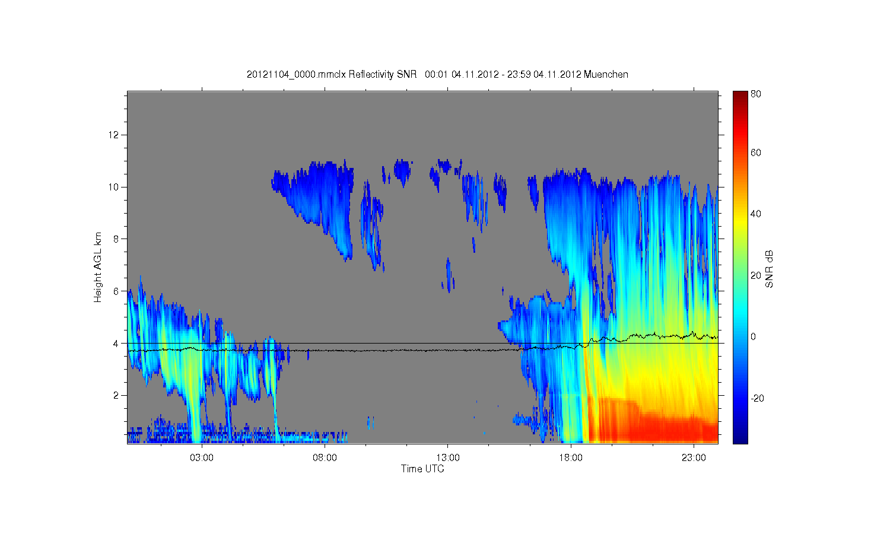The height and width of the screenshot is (534, 890).
Task: Click the 08:00 time tick label
Action: [x=325, y=458]
